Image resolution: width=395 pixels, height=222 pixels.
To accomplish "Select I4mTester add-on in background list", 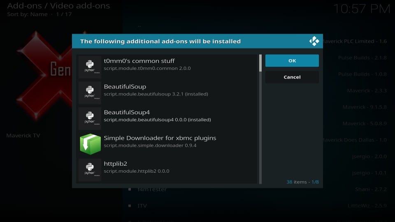I will pyautogui.click(x=152, y=189).
